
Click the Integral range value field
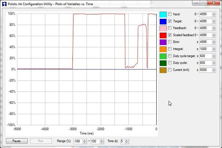click(204, 49)
